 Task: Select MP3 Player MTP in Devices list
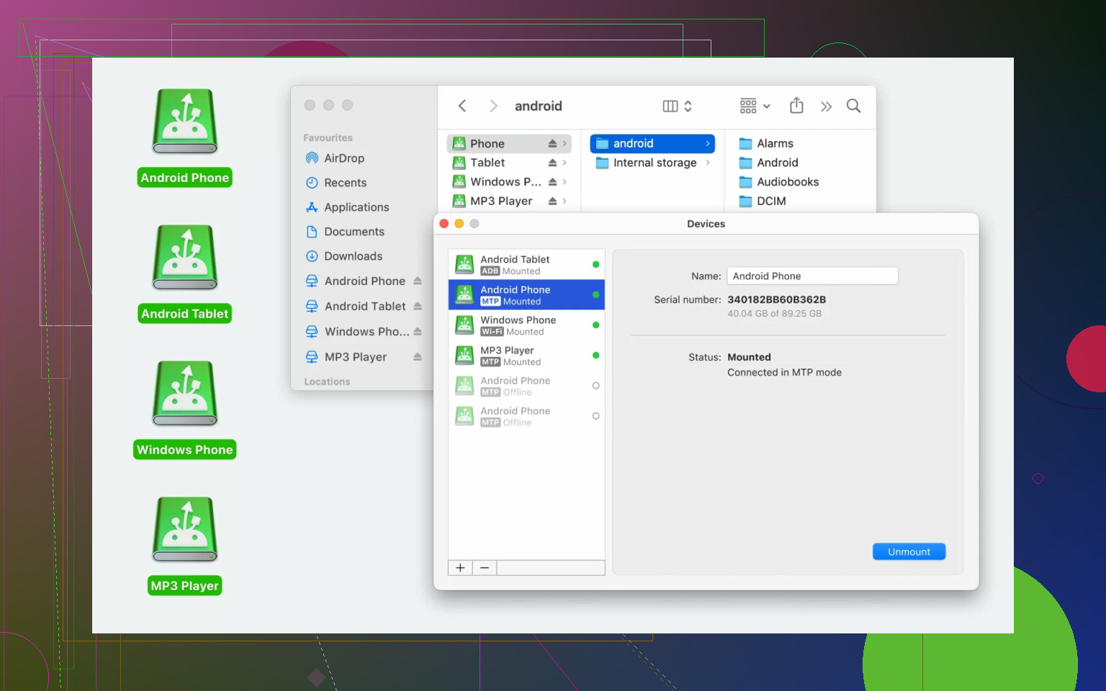tap(526, 355)
